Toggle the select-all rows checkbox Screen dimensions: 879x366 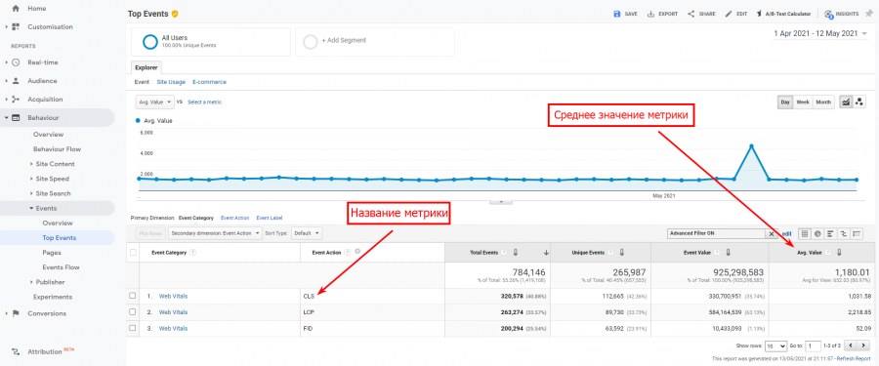[133, 252]
